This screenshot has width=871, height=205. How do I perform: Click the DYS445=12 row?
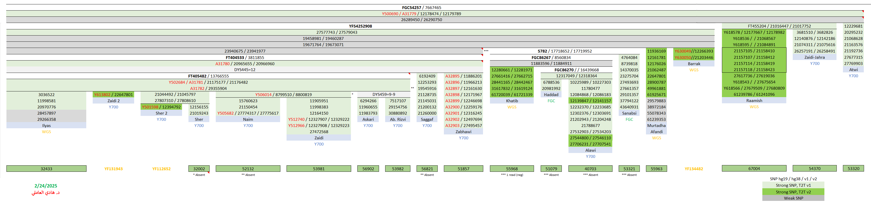tap(244, 70)
